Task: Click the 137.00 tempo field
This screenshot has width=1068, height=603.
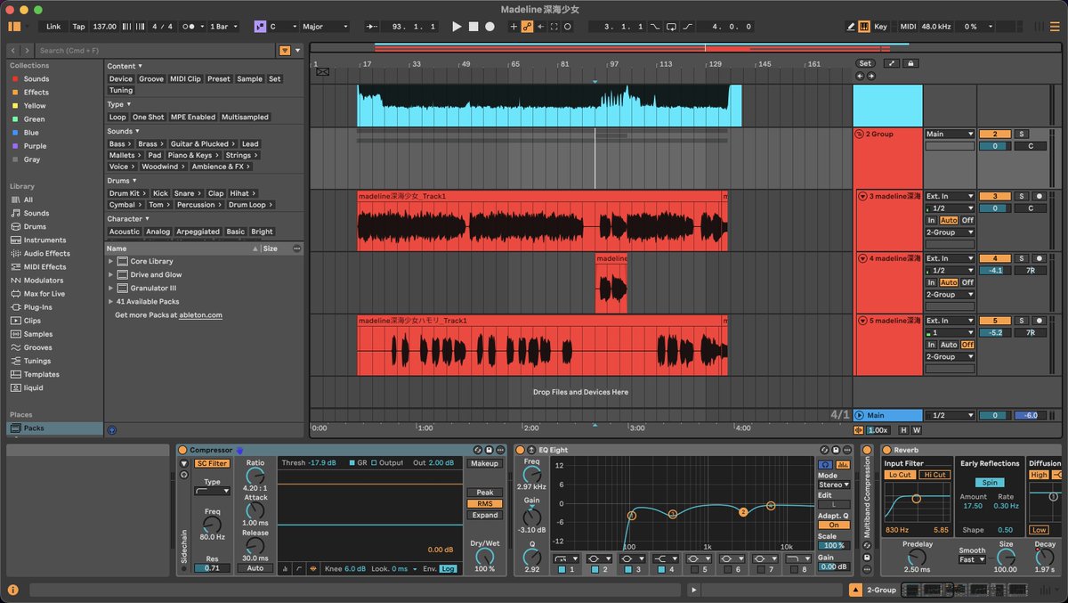Action: 105,27
